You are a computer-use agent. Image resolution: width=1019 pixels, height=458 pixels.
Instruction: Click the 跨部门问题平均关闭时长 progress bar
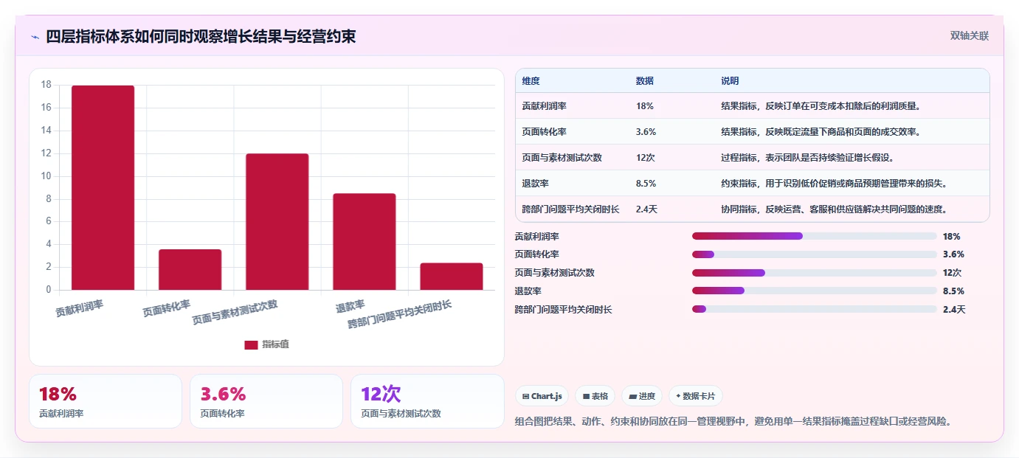[815, 309]
